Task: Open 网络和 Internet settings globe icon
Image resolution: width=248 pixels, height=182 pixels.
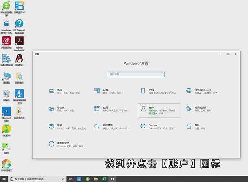Action: coord(189,91)
